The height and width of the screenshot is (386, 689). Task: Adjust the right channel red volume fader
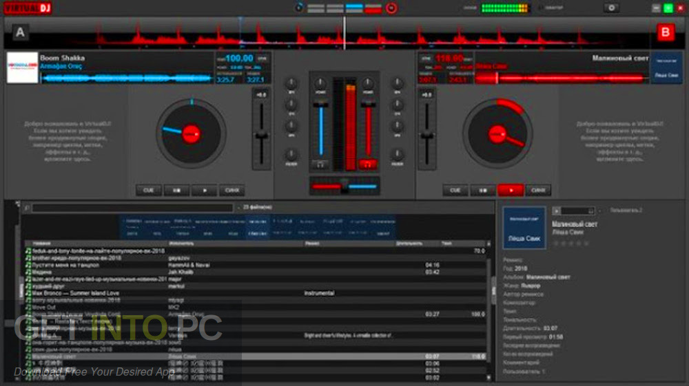pos(368,104)
